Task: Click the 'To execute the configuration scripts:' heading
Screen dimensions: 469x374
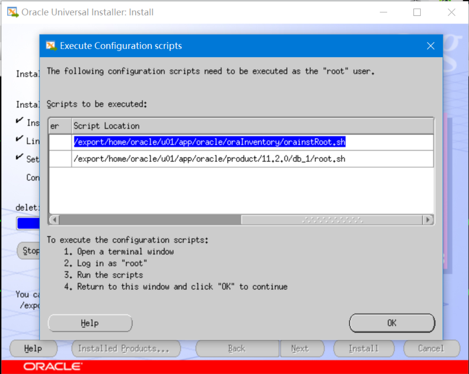Action: click(x=128, y=240)
